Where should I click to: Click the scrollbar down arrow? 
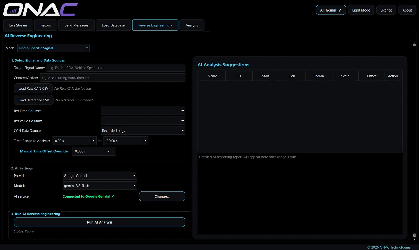click(414, 239)
